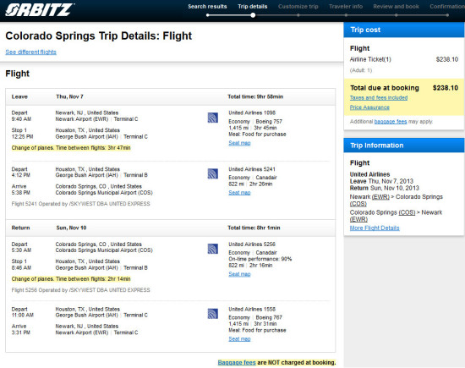The width and height of the screenshot is (465, 368).
Task: Open Seat map for United Airlines 1098
Action: point(239,143)
